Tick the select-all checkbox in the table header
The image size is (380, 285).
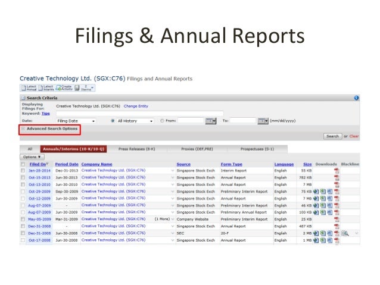pyautogui.click(x=23, y=164)
